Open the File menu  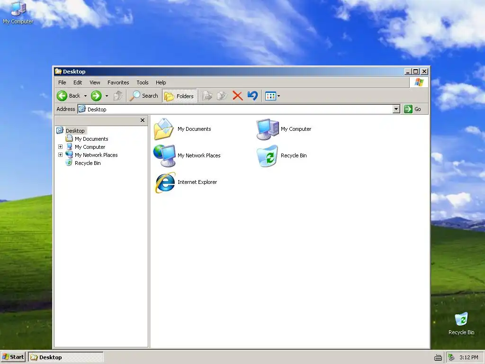(x=62, y=82)
